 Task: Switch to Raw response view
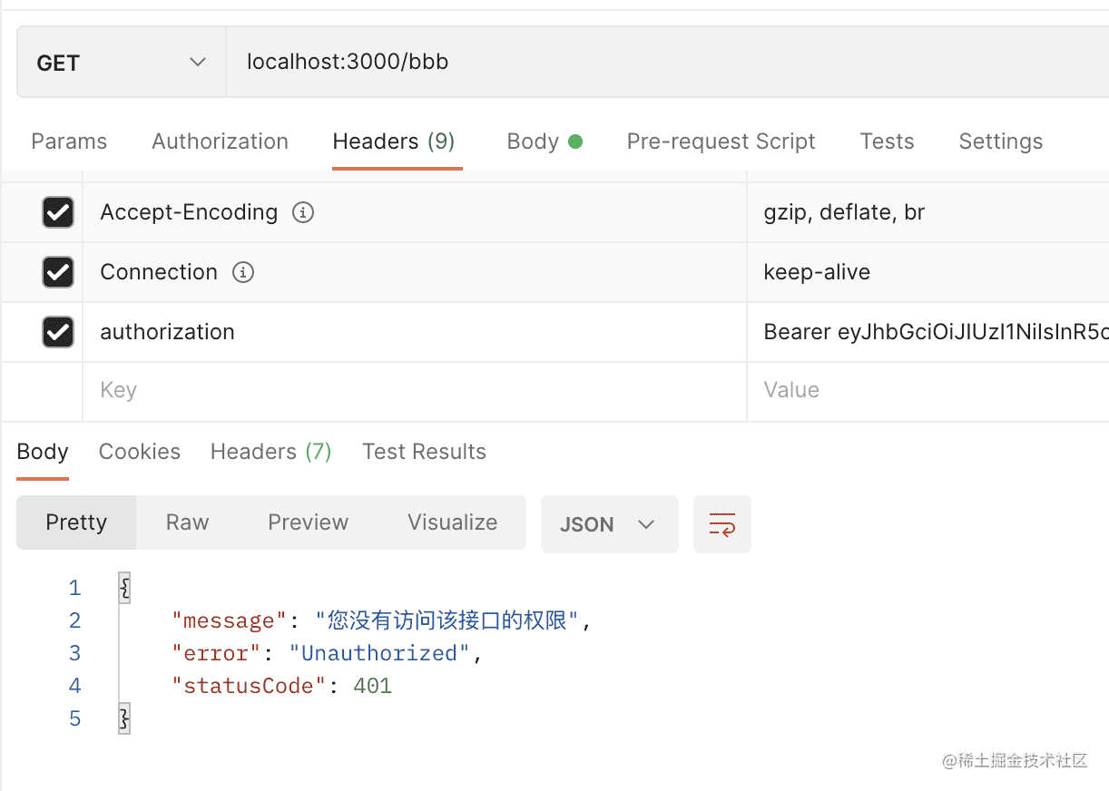187,522
